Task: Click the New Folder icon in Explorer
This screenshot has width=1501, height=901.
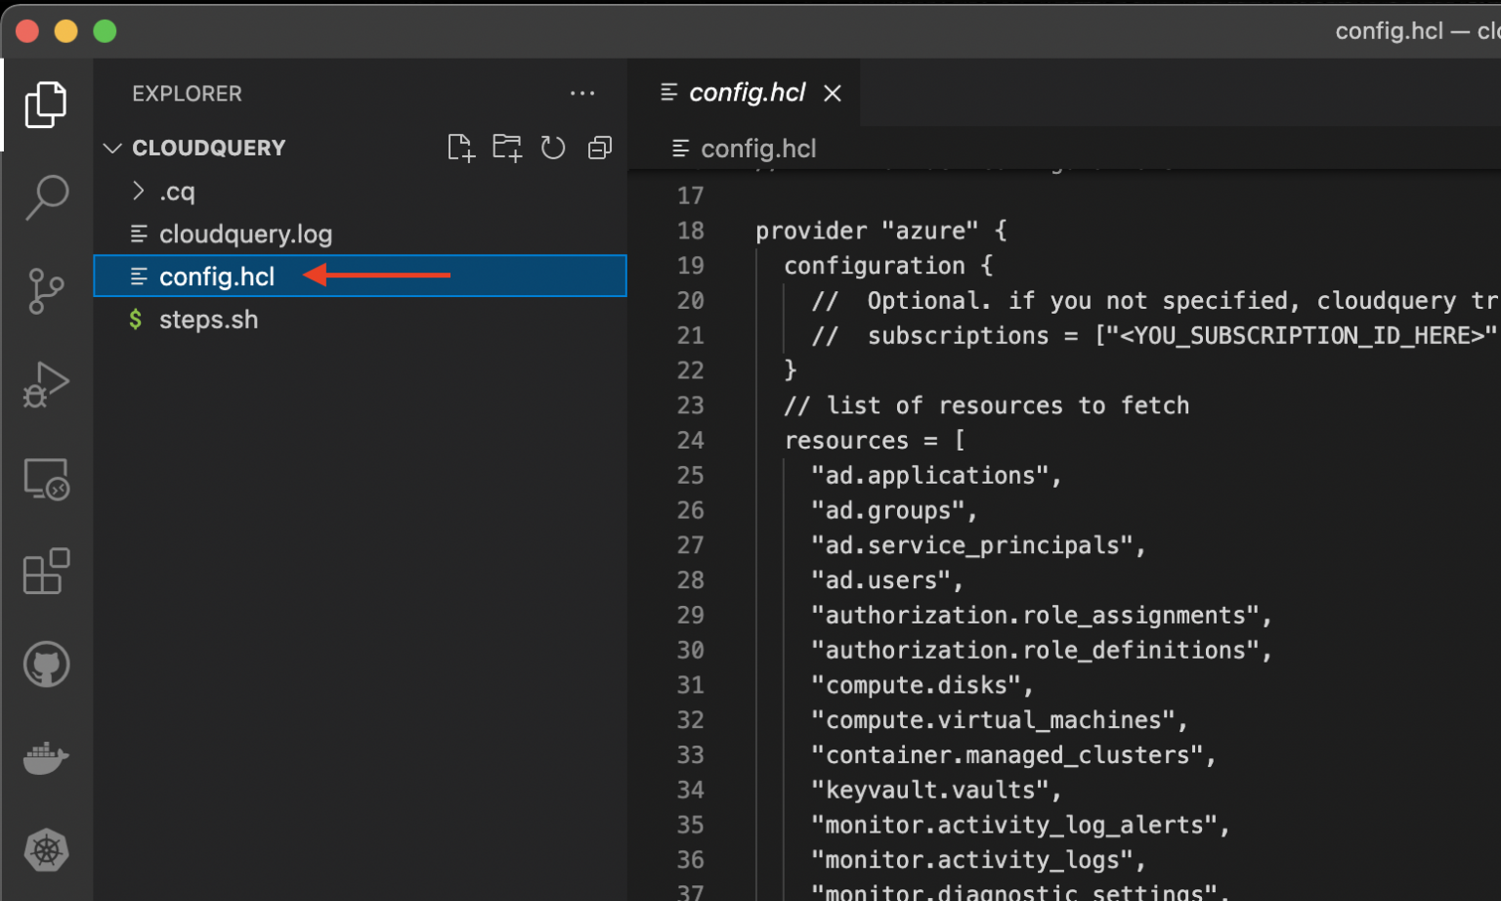Action: pos(506,147)
